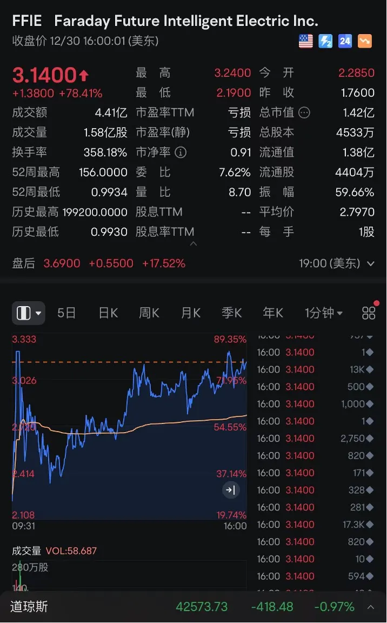Switch to the 周K chart tab
Image resolution: width=387 pixels, height=623 pixels.
pos(149,313)
